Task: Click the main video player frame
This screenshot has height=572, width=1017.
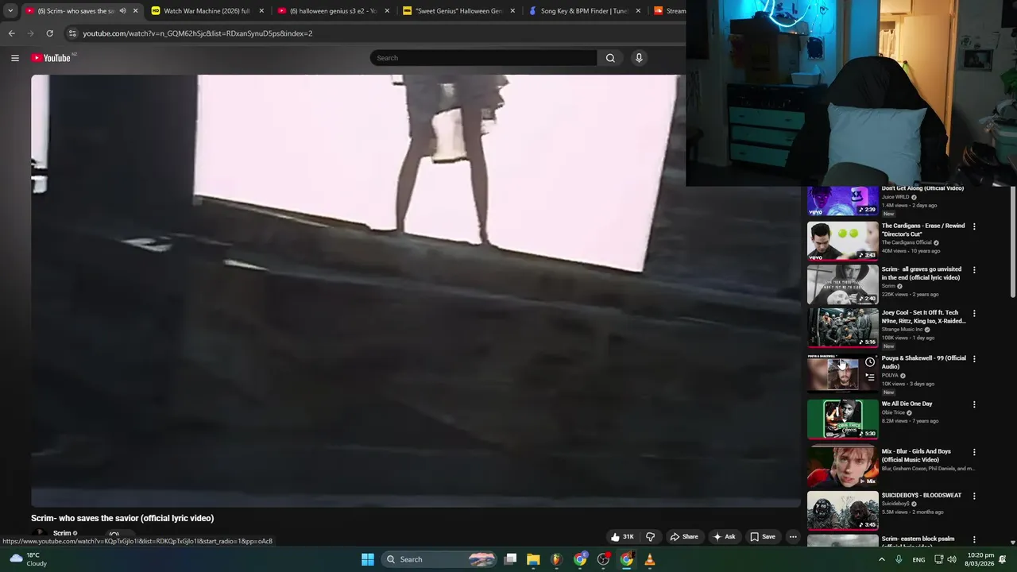Action: pos(416,291)
